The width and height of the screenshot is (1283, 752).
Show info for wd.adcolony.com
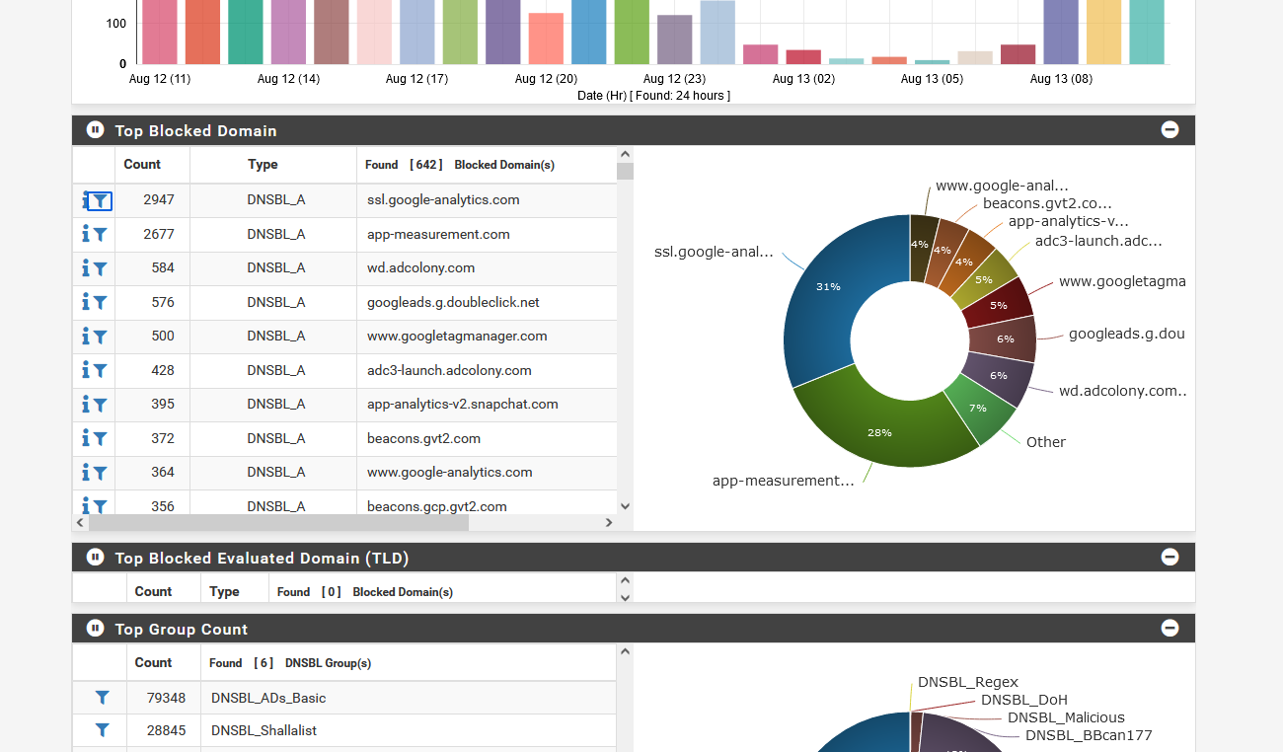pos(86,268)
